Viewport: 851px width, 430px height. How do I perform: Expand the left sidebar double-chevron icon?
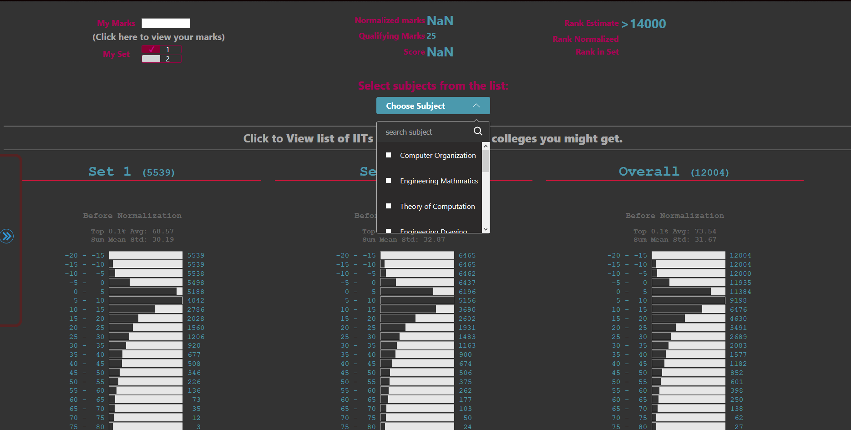pyautogui.click(x=7, y=236)
